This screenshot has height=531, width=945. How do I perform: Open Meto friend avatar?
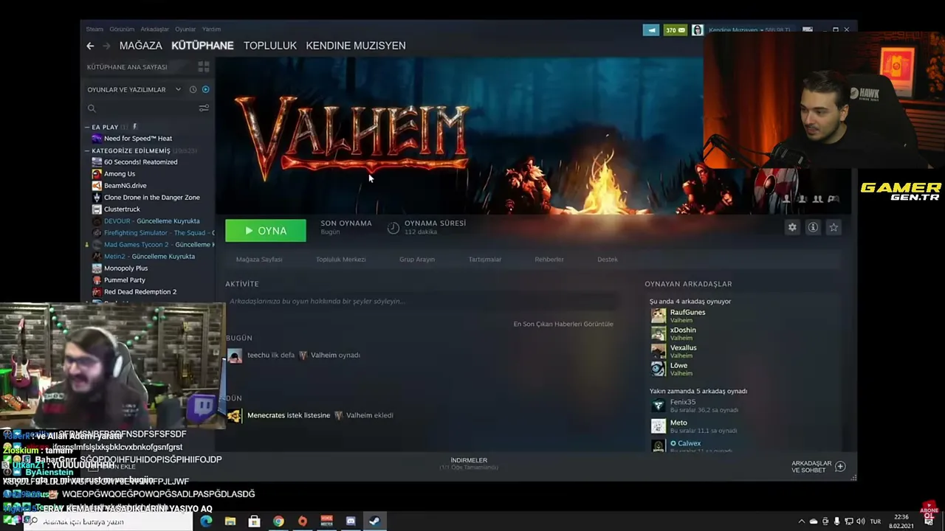pyautogui.click(x=658, y=426)
